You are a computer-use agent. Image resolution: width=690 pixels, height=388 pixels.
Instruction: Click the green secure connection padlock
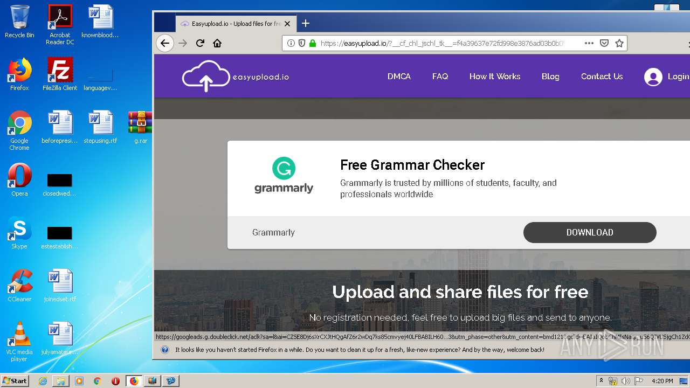(312, 43)
